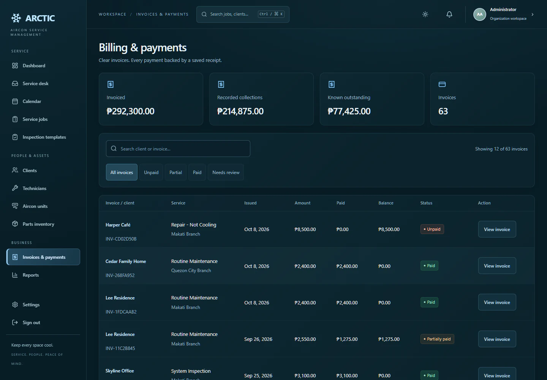Viewport: 547px width, 380px height.
Task: Open notifications with the bell icon
Action: [x=449, y=14]
